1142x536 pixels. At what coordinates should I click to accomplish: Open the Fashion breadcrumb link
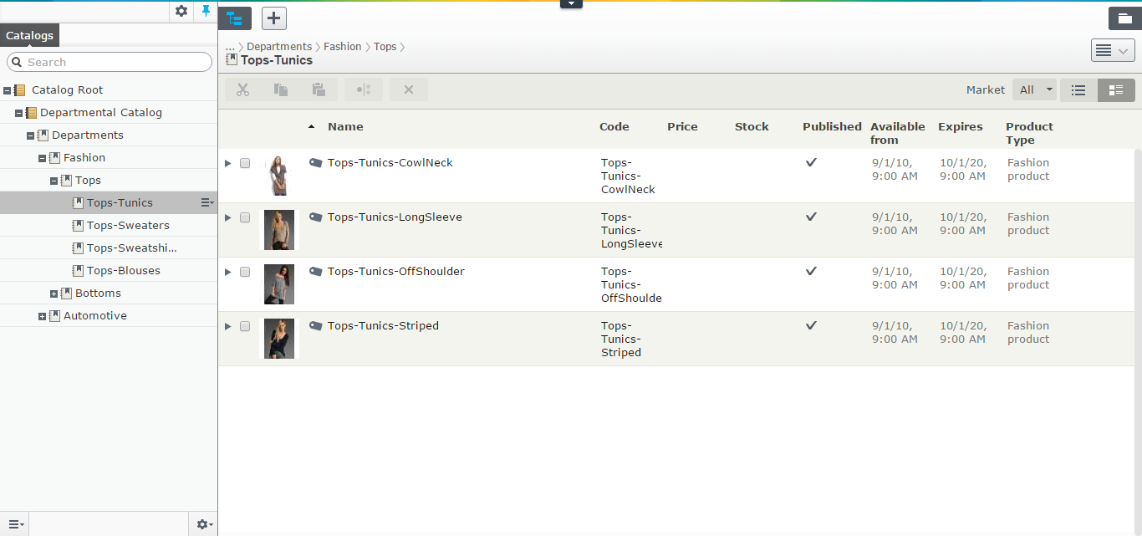point(343,46)
